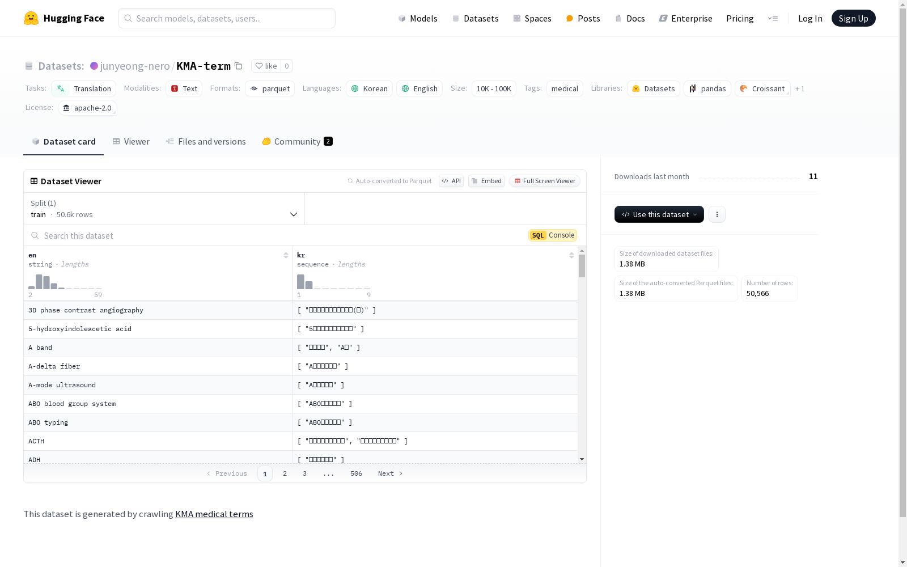Filter by English language tag
The width and height of the screenshot is (907, 567).
pyautogui.click(x=419, y=88)
